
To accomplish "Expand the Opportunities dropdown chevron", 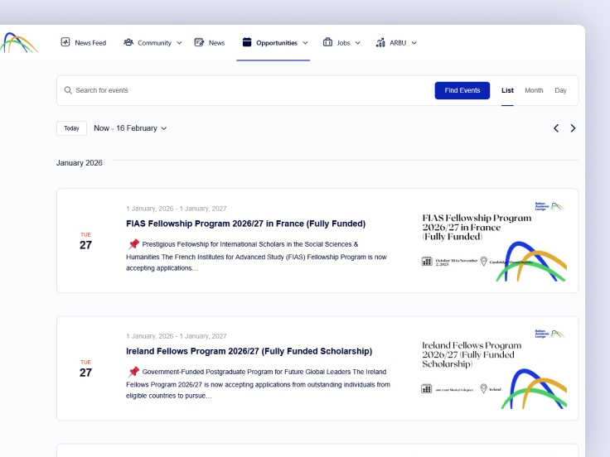I will 305,43.
